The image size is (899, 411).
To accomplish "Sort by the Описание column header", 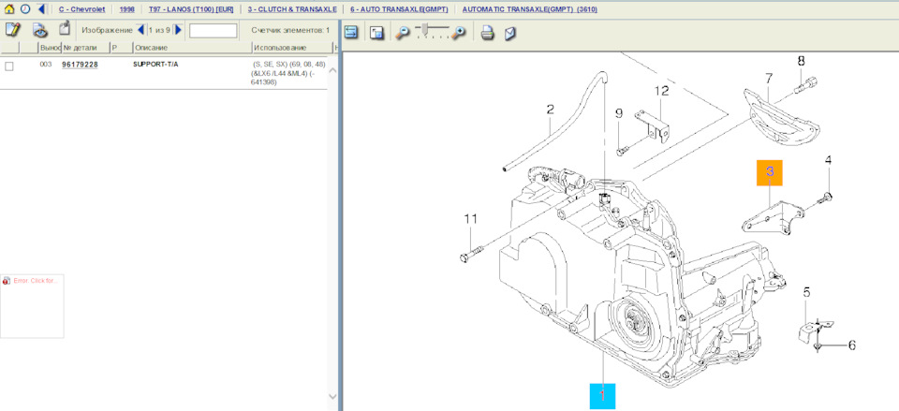I will click(x=193, y=48).
